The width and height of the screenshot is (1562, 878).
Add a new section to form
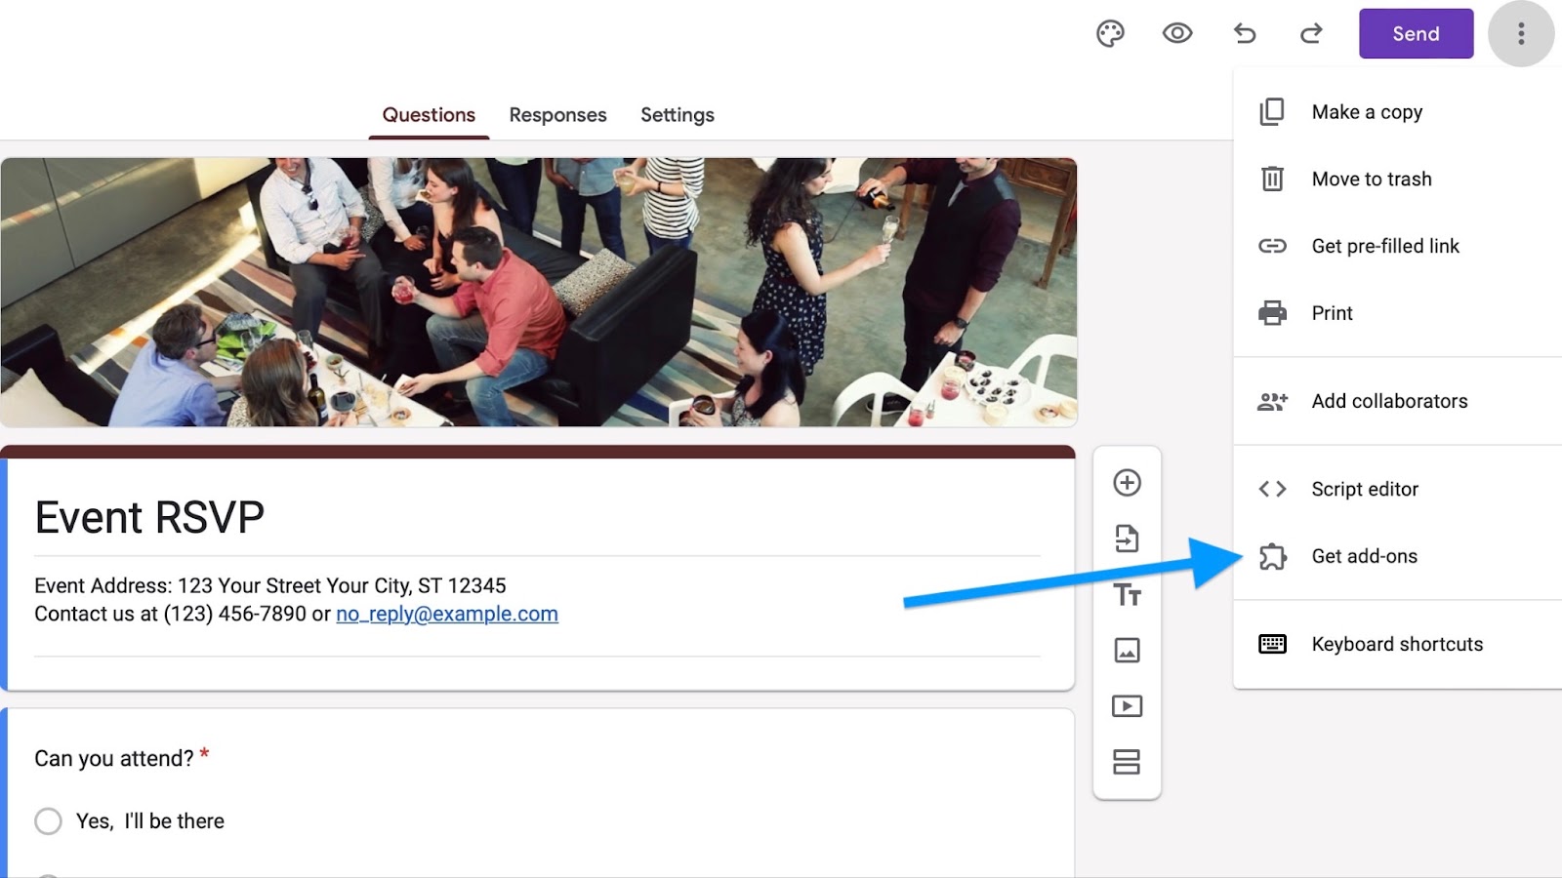coord(1127,762)
